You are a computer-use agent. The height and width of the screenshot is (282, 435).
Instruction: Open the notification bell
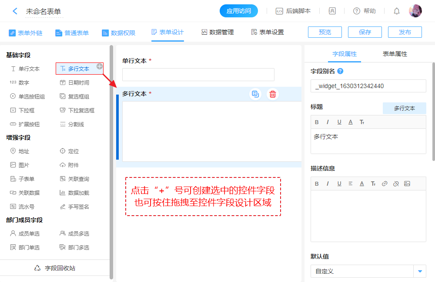[x=396, y=11]
